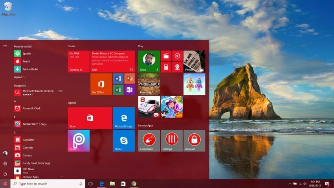
Task: Open the Movies & TV small tile
Action: click(x=166, y=56)
